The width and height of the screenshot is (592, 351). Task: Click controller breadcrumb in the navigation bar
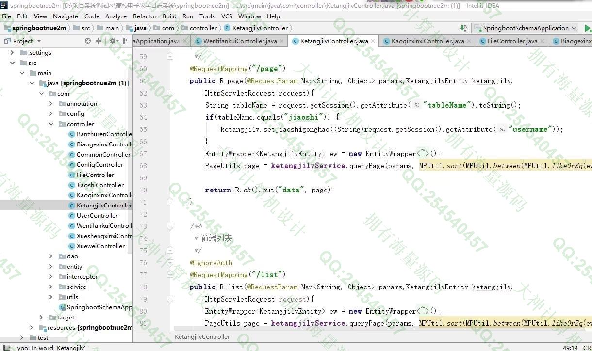(198, 28)
